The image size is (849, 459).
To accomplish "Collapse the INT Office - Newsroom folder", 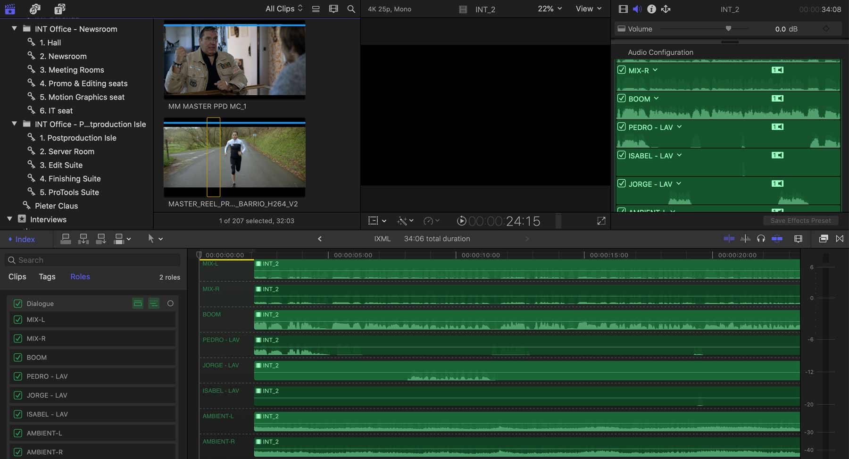I will click(14, 28).
